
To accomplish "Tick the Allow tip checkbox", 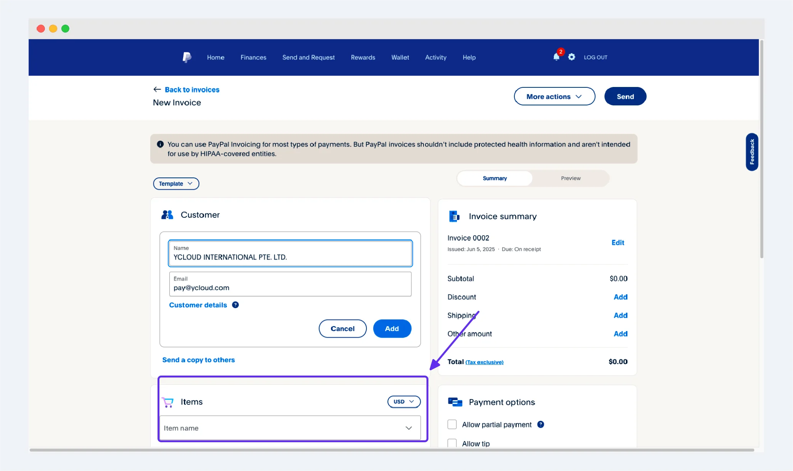I will click(x=452, y=443).
